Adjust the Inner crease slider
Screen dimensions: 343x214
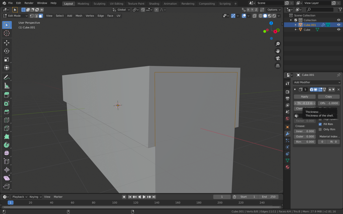pos(304,131)
